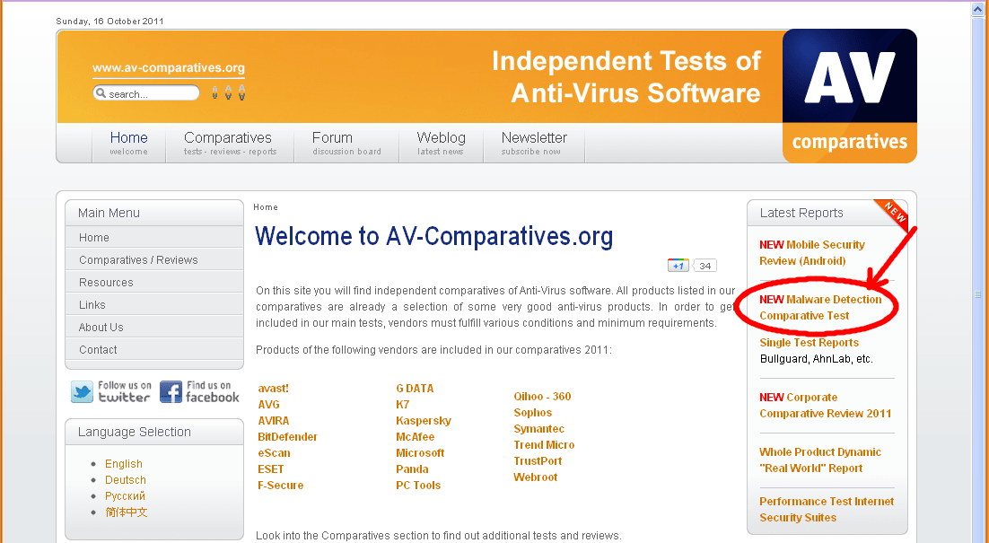The height and width of the screenshot is (543, 989).
Task: Open the avast! vendor link
Action: click(x=273, y=389)
